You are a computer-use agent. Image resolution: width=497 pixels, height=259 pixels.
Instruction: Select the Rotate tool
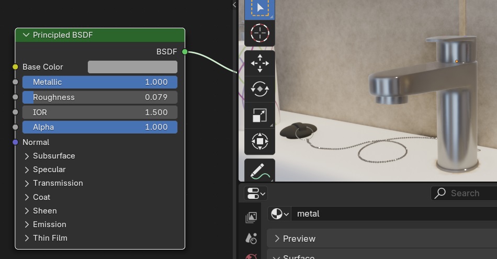tap(259, 89)
